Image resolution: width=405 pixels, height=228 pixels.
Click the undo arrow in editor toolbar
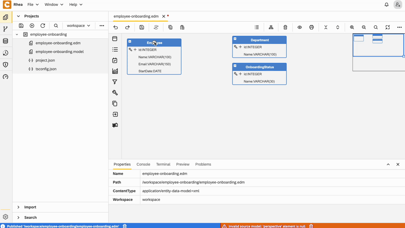[116, 27]
